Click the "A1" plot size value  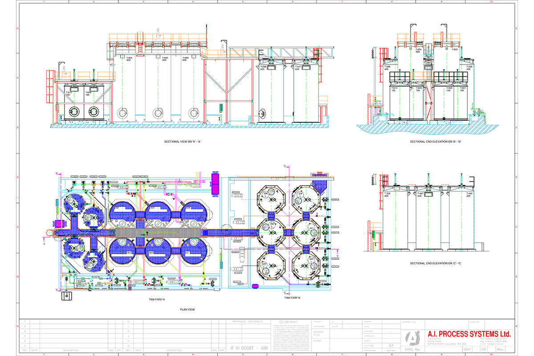pos(391,345)
